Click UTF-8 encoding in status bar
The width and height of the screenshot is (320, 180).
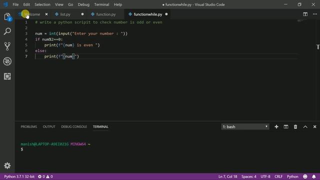click(265, 176)
